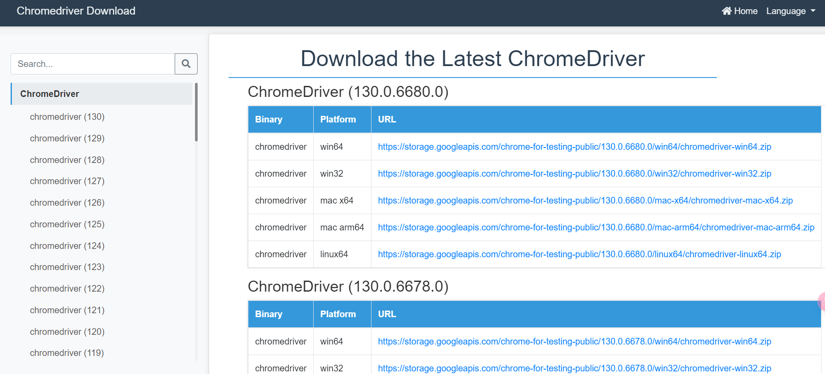Open the Language dropdown menu

pos(791,11)
